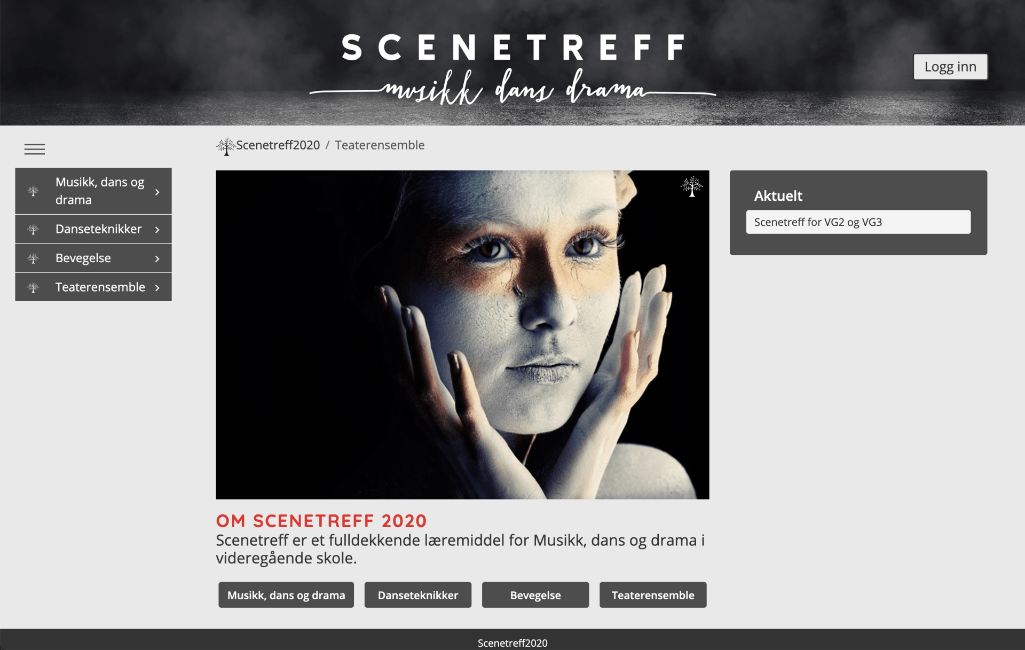
Task: Click the Teaterensemble button below the description
Action: (653, 595)
